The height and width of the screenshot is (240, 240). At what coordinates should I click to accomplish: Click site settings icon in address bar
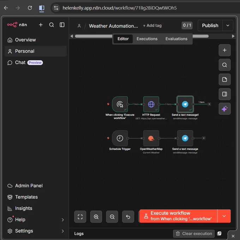coord(56,8)
